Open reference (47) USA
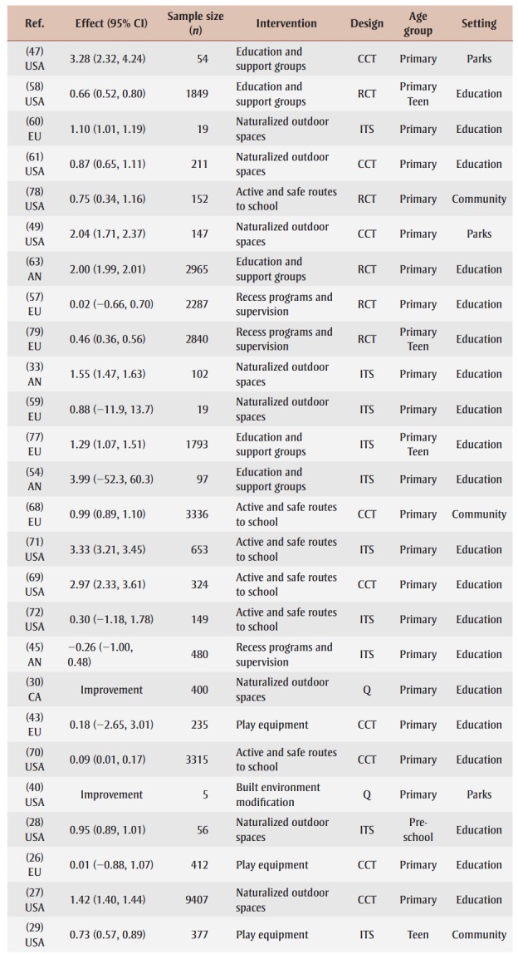The image size is (518, 954). point(34,59)
